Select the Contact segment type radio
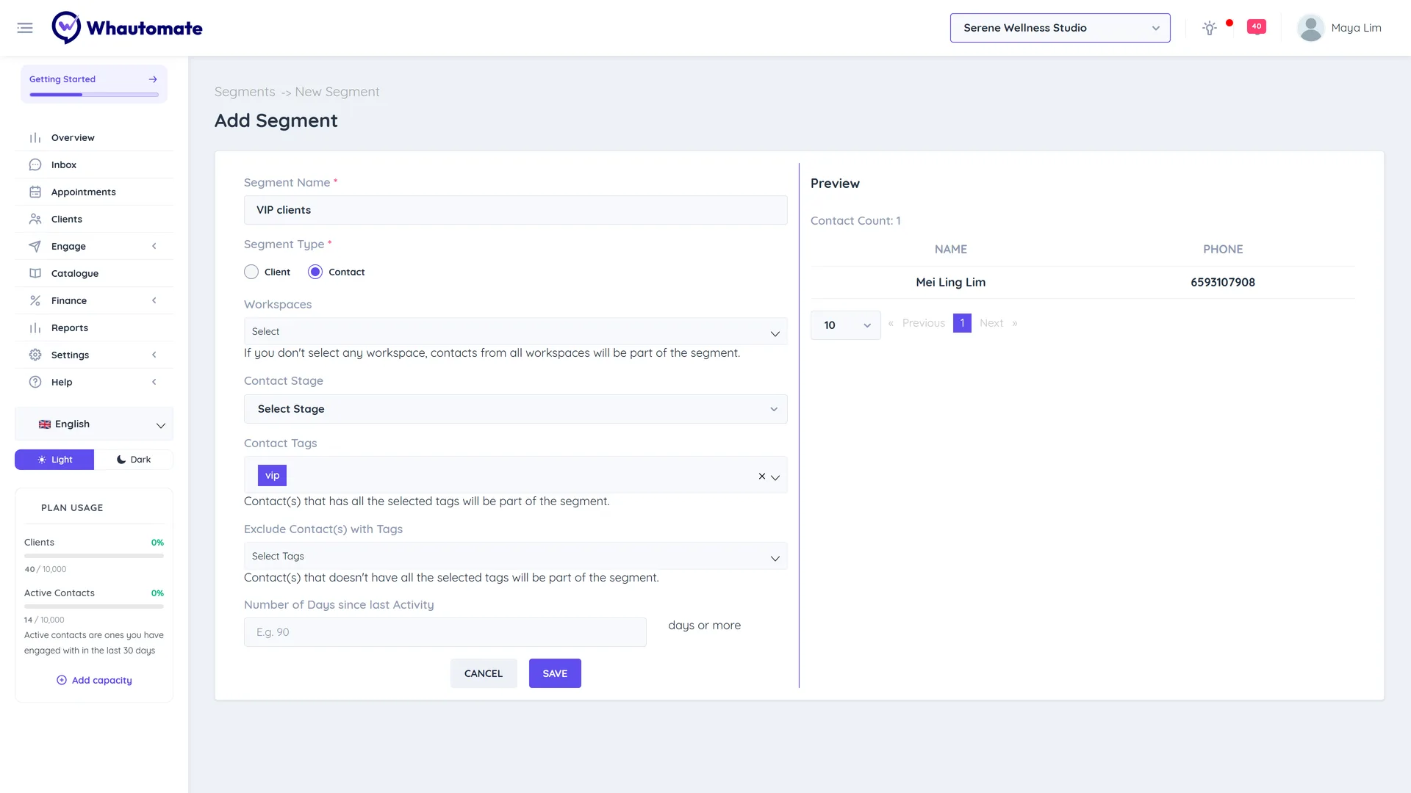This screenshot has height=793, width=1411. [x=315, y=272]
